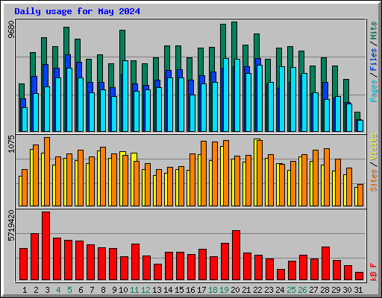Click day label 20 on the x-axis
This screenshot has height=298, width=382.
pos(235,290)
